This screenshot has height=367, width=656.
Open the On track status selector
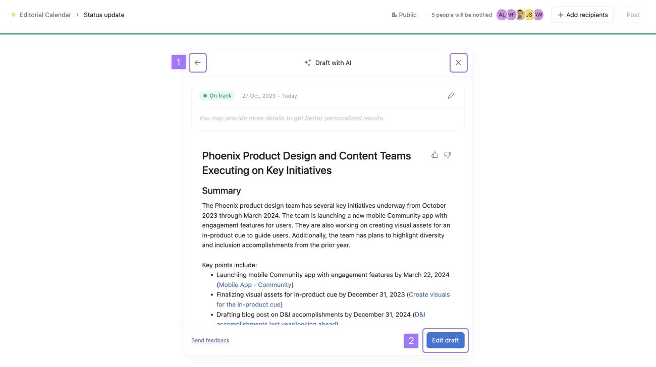tap(217, 96)
